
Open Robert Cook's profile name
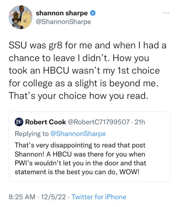(x=46, y=122)
